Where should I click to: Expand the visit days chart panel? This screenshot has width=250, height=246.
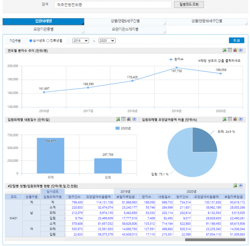tap(134, 119)
